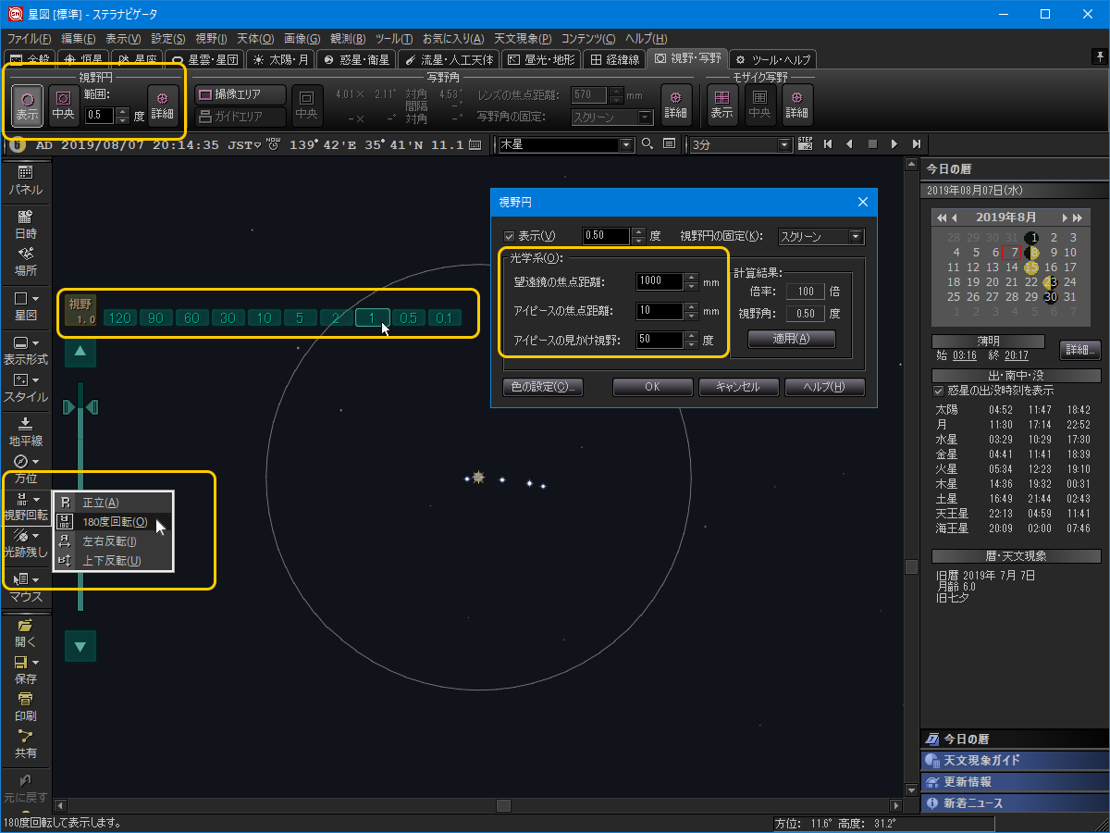The height and width of the screenshot is (833, 1110).
Task: Toggle the 視野円 表示 icon button
Action: coord(27,106)
